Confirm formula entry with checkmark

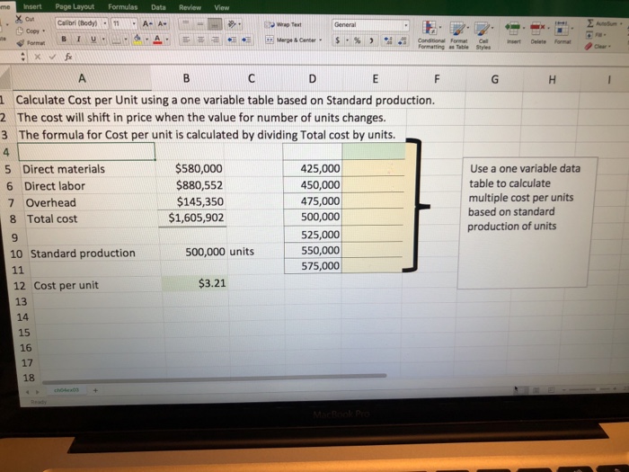(x=52, y=57)
